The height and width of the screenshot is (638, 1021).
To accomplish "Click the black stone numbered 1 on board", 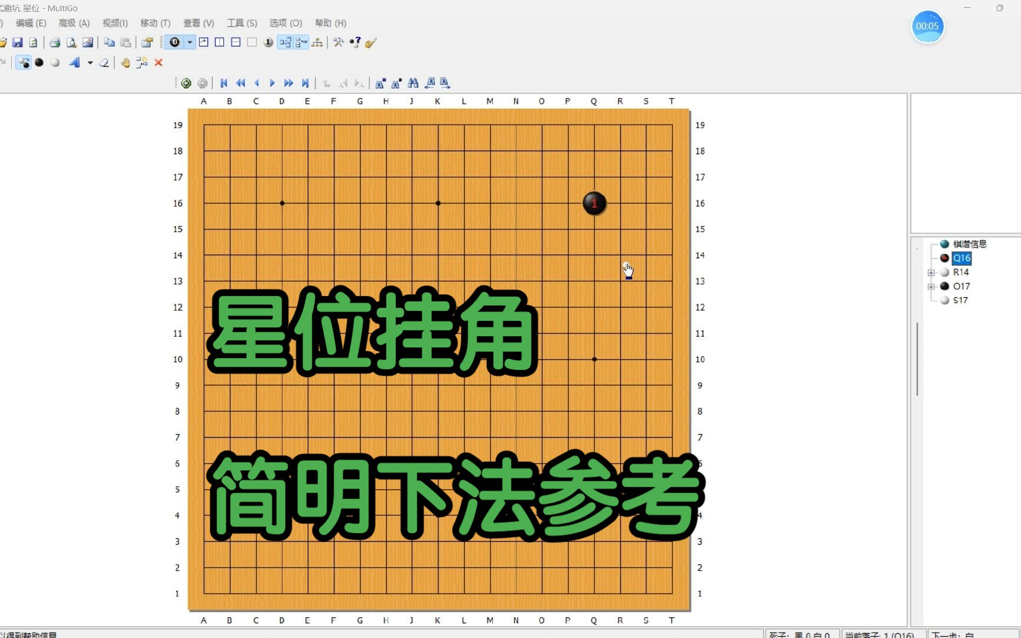I will [x=594, y=203].
